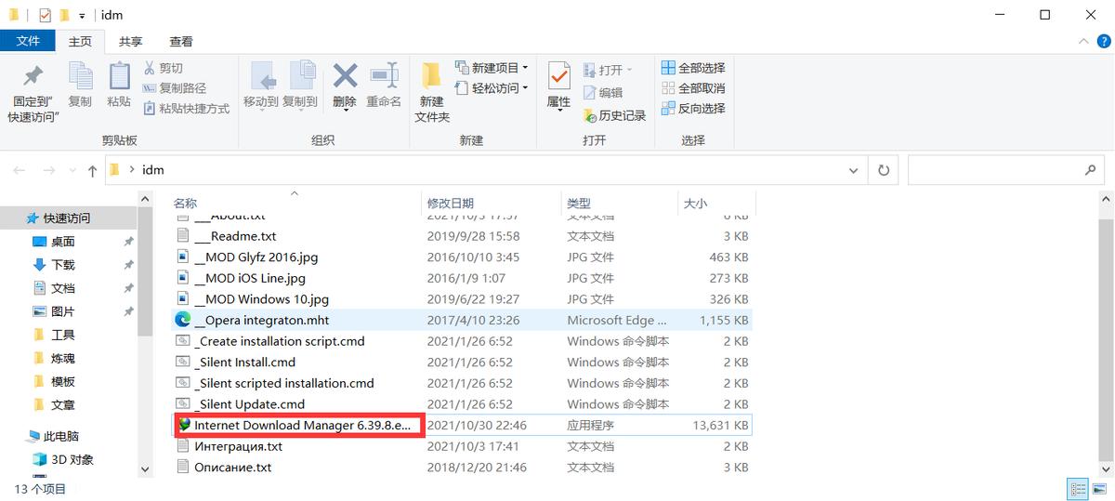Sort by 修改日期 column header
This screenshot has width=1115, height=501.
(451, 203)
